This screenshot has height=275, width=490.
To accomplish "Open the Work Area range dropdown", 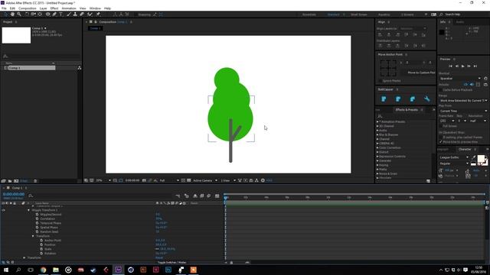I will tap(463, 101).
